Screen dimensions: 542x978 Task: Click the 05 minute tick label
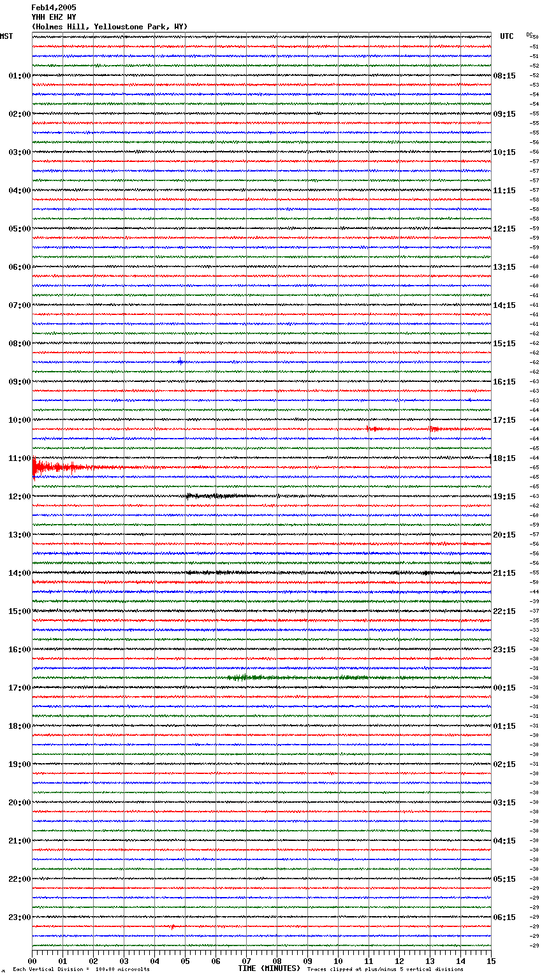tap(185, 961)
